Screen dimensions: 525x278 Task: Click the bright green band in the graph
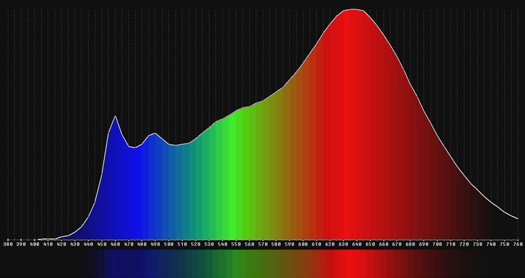(x=234, y=182)
